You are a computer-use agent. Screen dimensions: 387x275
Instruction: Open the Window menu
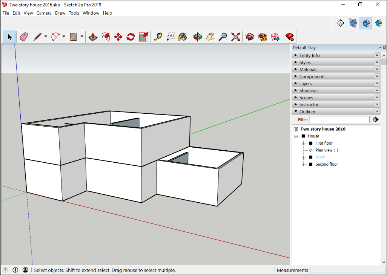point(91,13)
